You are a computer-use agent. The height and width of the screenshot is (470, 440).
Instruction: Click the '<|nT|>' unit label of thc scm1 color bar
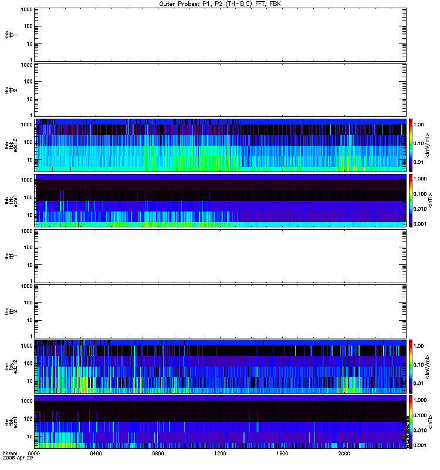coord(431,422)
